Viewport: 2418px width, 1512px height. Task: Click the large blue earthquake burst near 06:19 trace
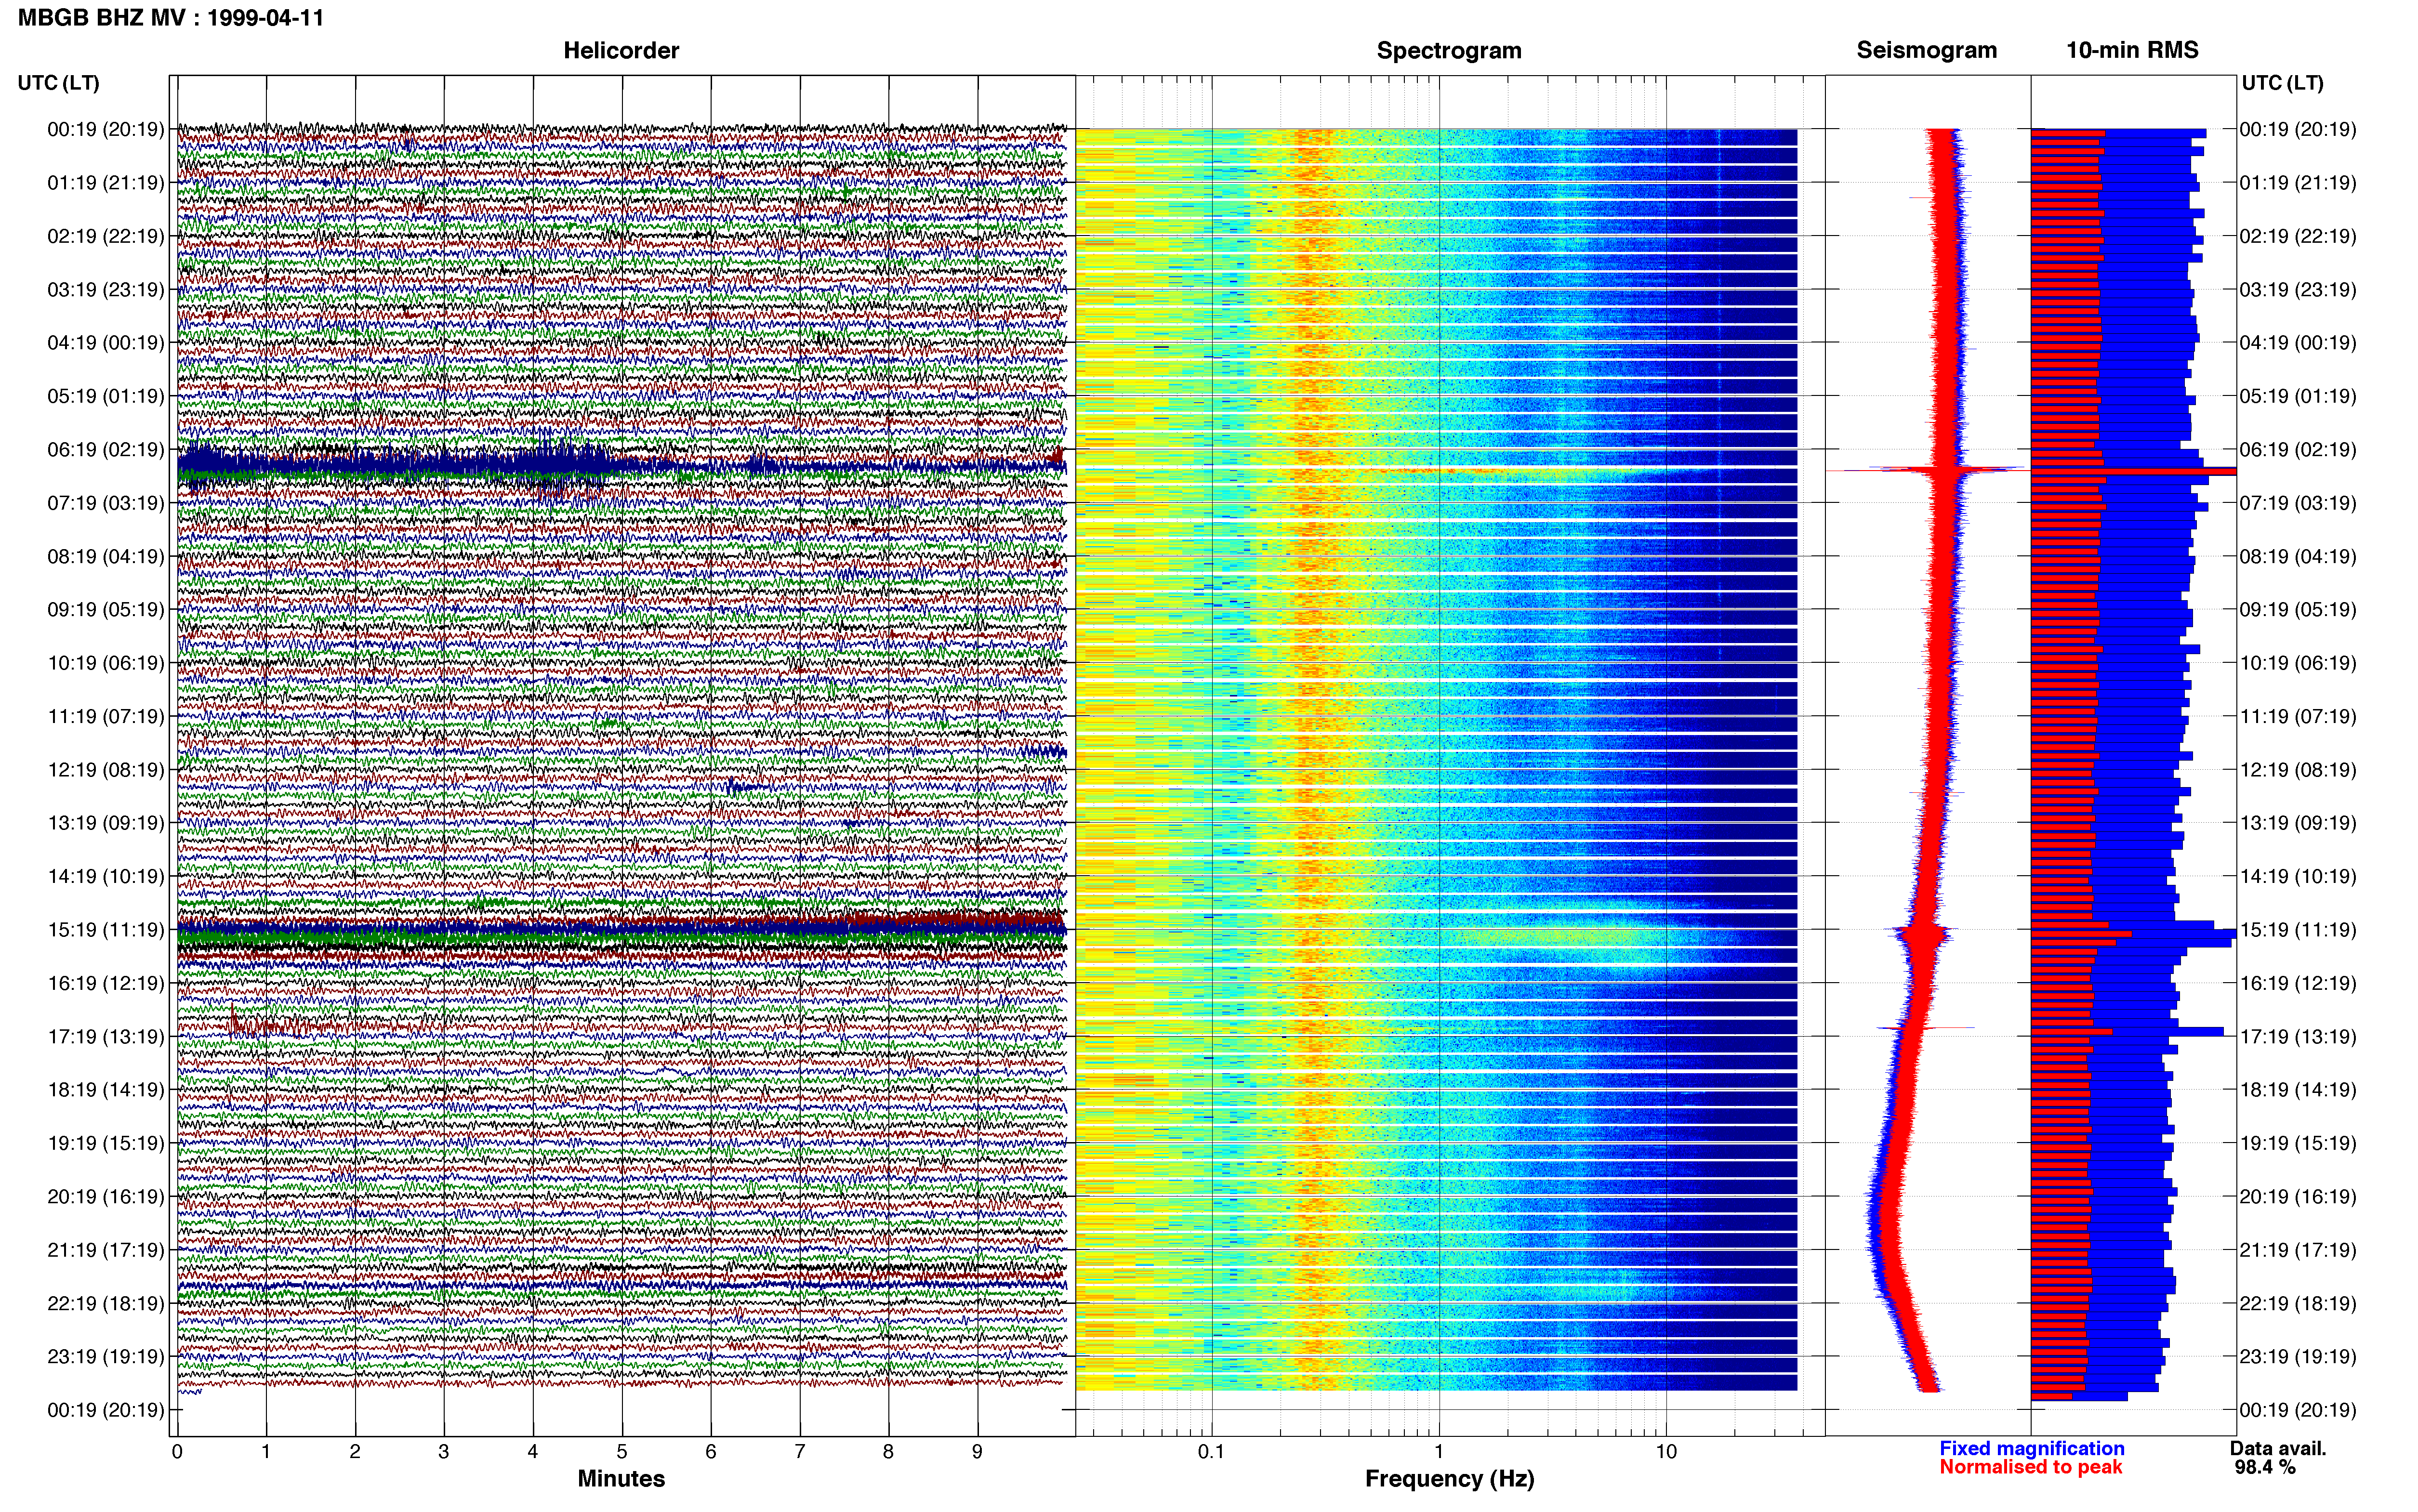[x=400, y=465]
